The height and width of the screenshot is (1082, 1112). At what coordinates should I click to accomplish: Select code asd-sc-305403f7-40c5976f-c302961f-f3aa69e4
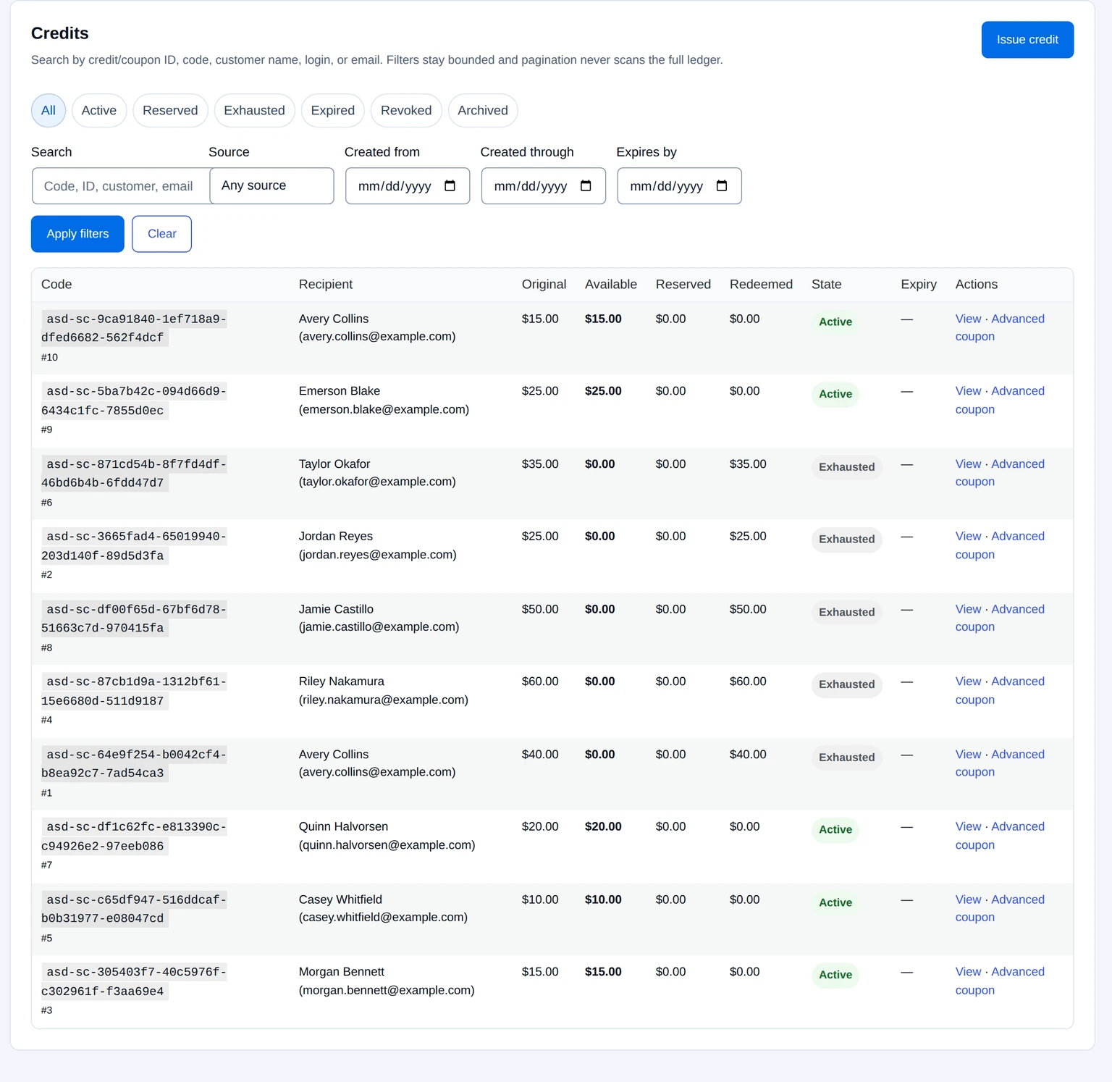click(134, 982)
